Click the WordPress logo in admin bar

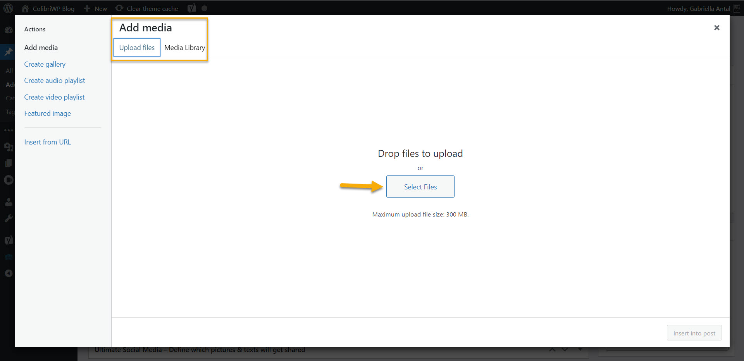tap(8, 8)
